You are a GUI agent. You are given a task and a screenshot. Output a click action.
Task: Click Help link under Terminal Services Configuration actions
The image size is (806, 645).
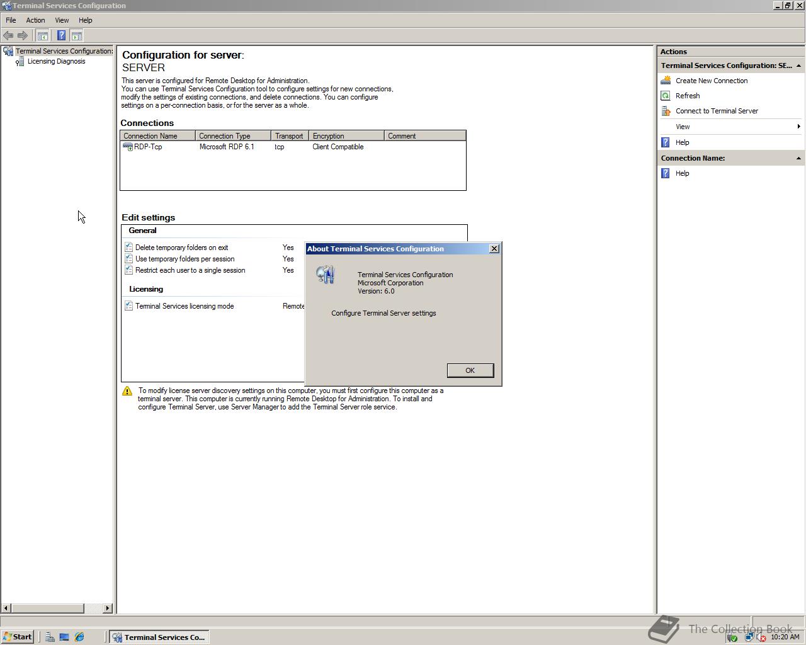[x=682, y=142]
